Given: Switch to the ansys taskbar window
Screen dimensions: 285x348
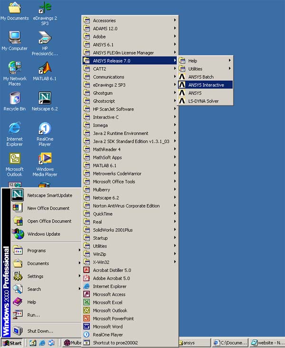Looking at the screenshot, I should point(194,343).
